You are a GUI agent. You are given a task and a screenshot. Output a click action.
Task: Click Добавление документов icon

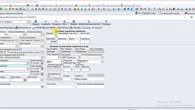point(89,22)
